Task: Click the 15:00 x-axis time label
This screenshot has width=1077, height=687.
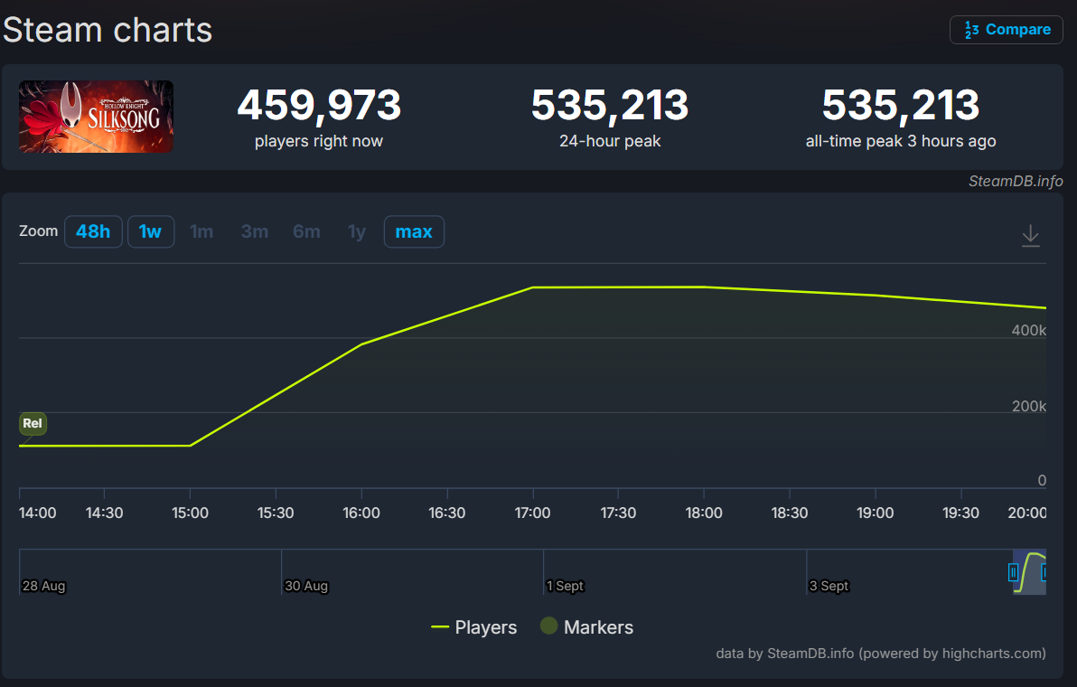Action: [x=191, y=513]
